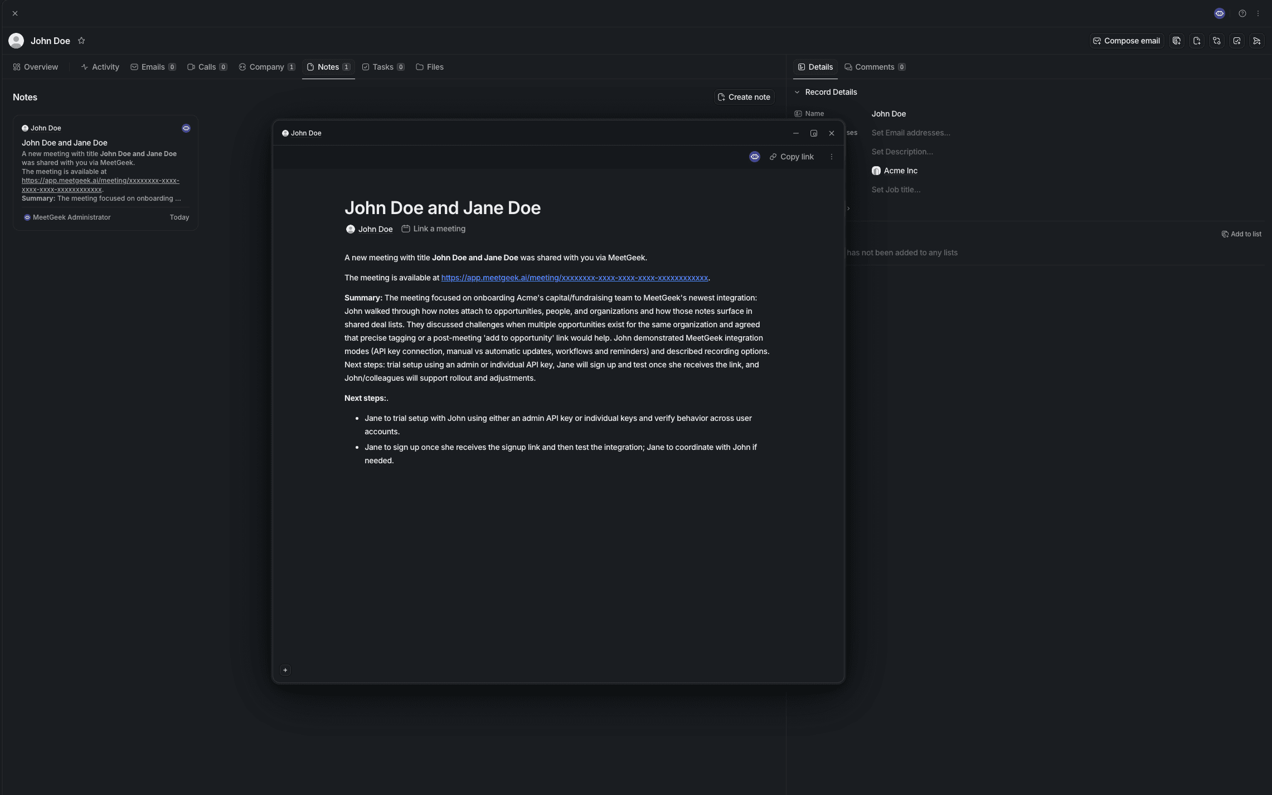Click Copy link in the note
1272x795 pixels.
click(x=792, y=157)
